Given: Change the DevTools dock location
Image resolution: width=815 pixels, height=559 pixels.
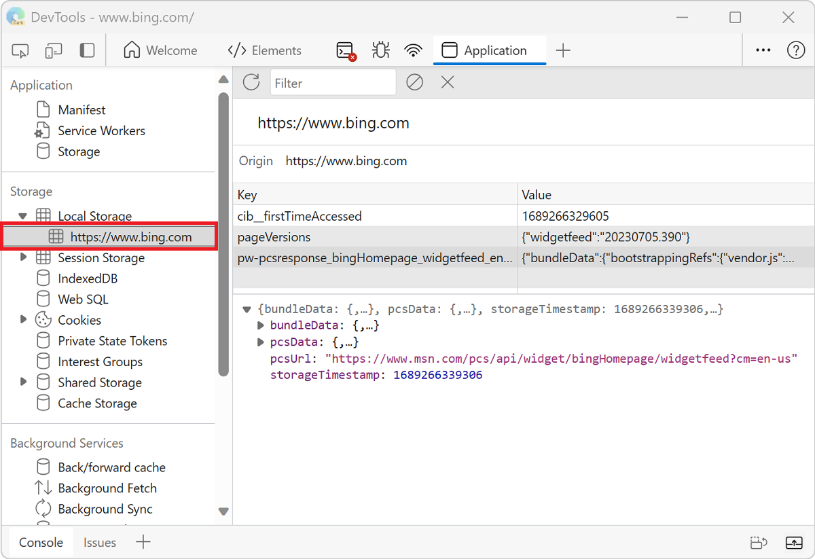Looking at the screenshot, I should (87, 50).
